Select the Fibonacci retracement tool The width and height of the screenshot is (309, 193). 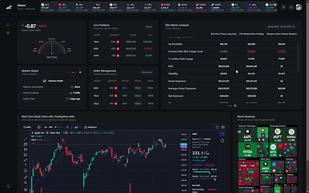tap(25, 144)
